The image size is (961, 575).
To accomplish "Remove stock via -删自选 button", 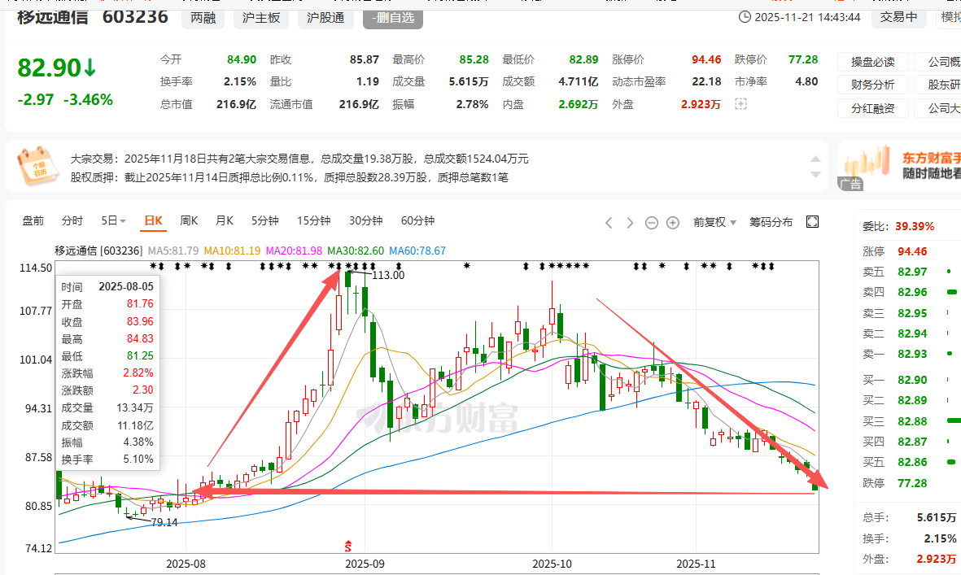I will pyautogui.click(x=393, y=19).
